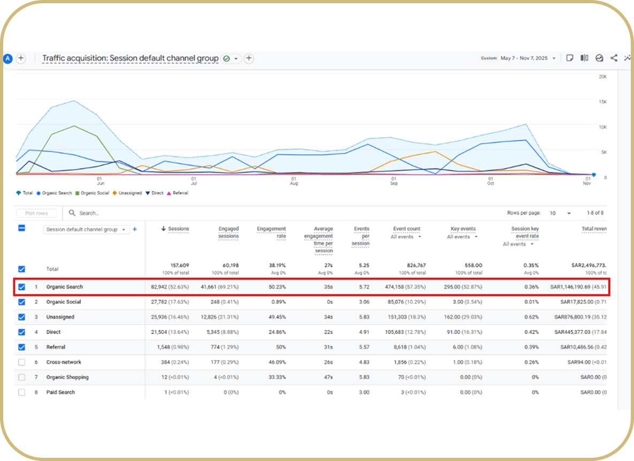Click the blue A avatar icon
The width and height of the screenshot is (634, 461).
[7, 59]
